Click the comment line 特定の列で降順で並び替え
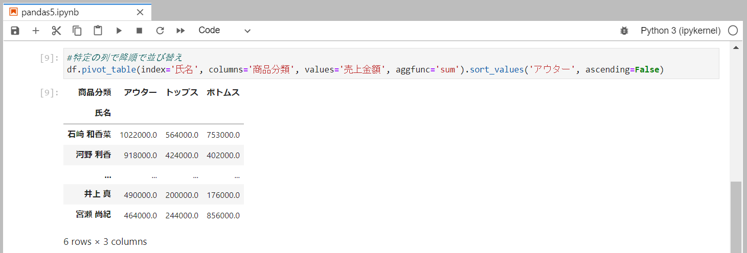The width and height of the screenshot is (747, 253). point(125,57)
